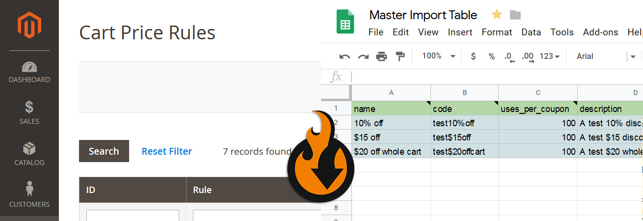
Task: Select column C header
Action: [x=538, y=92]
